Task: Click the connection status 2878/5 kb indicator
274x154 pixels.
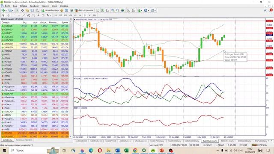Action: [x=259, y=145]
